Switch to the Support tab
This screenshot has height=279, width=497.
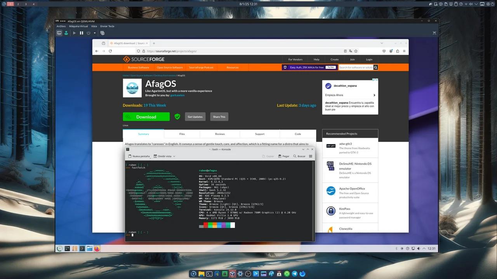(x=260, y=134)
